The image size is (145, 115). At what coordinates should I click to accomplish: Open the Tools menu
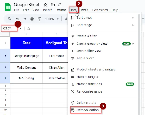(84, 10)
